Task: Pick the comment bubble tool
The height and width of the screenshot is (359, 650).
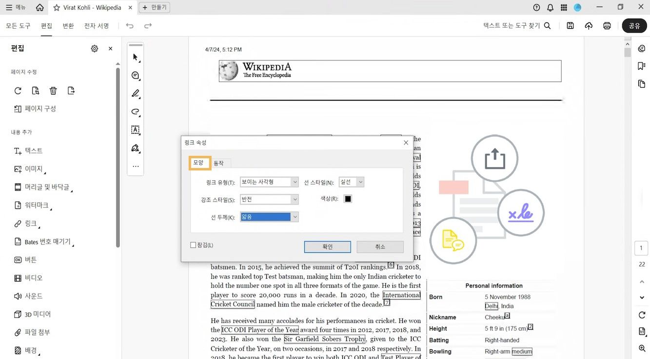Action: tap(136, 76)
